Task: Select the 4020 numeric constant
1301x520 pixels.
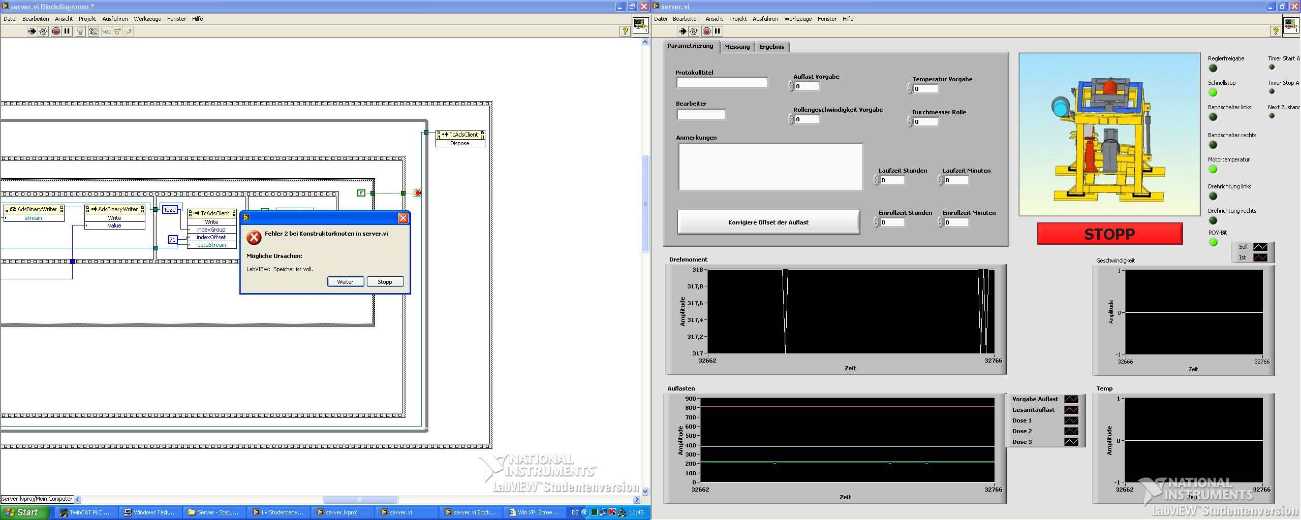Action: click(170, 210)
